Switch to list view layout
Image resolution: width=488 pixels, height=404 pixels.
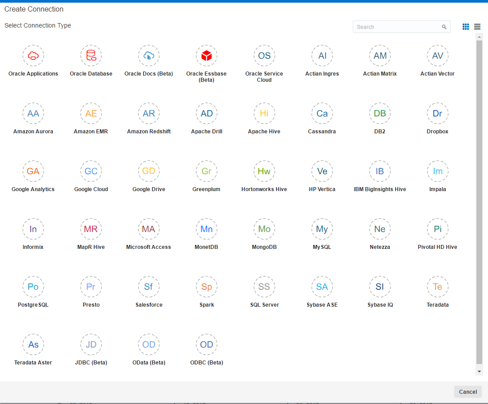pyautogui.click(x=477, y=27)
